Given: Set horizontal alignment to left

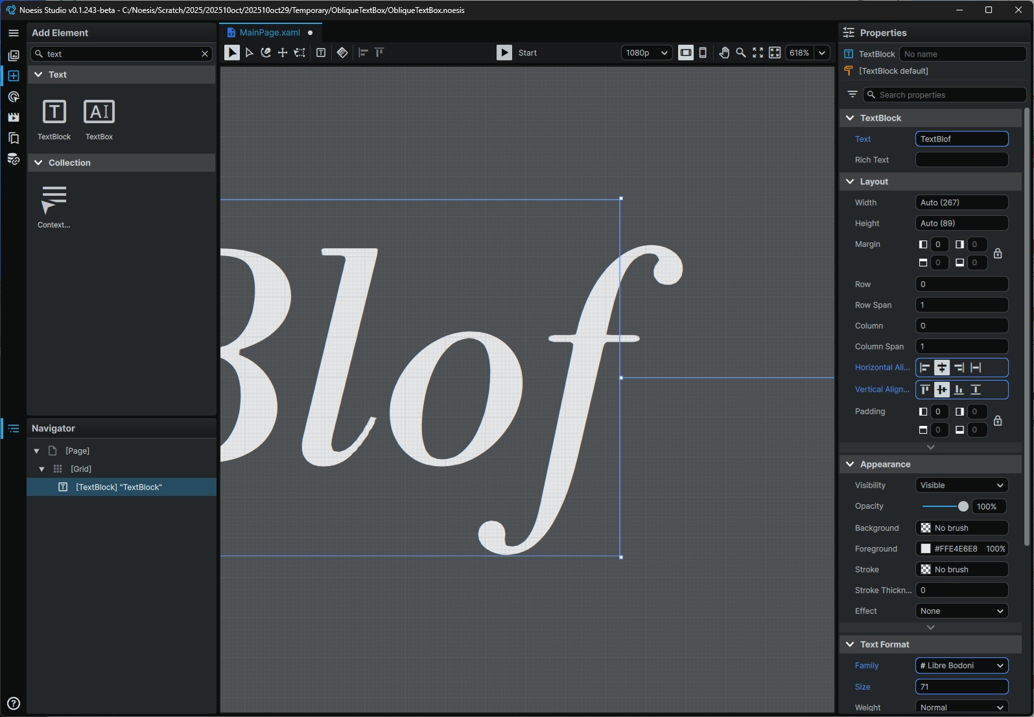Looking at the screenshot, I should (x=925, y=368).
